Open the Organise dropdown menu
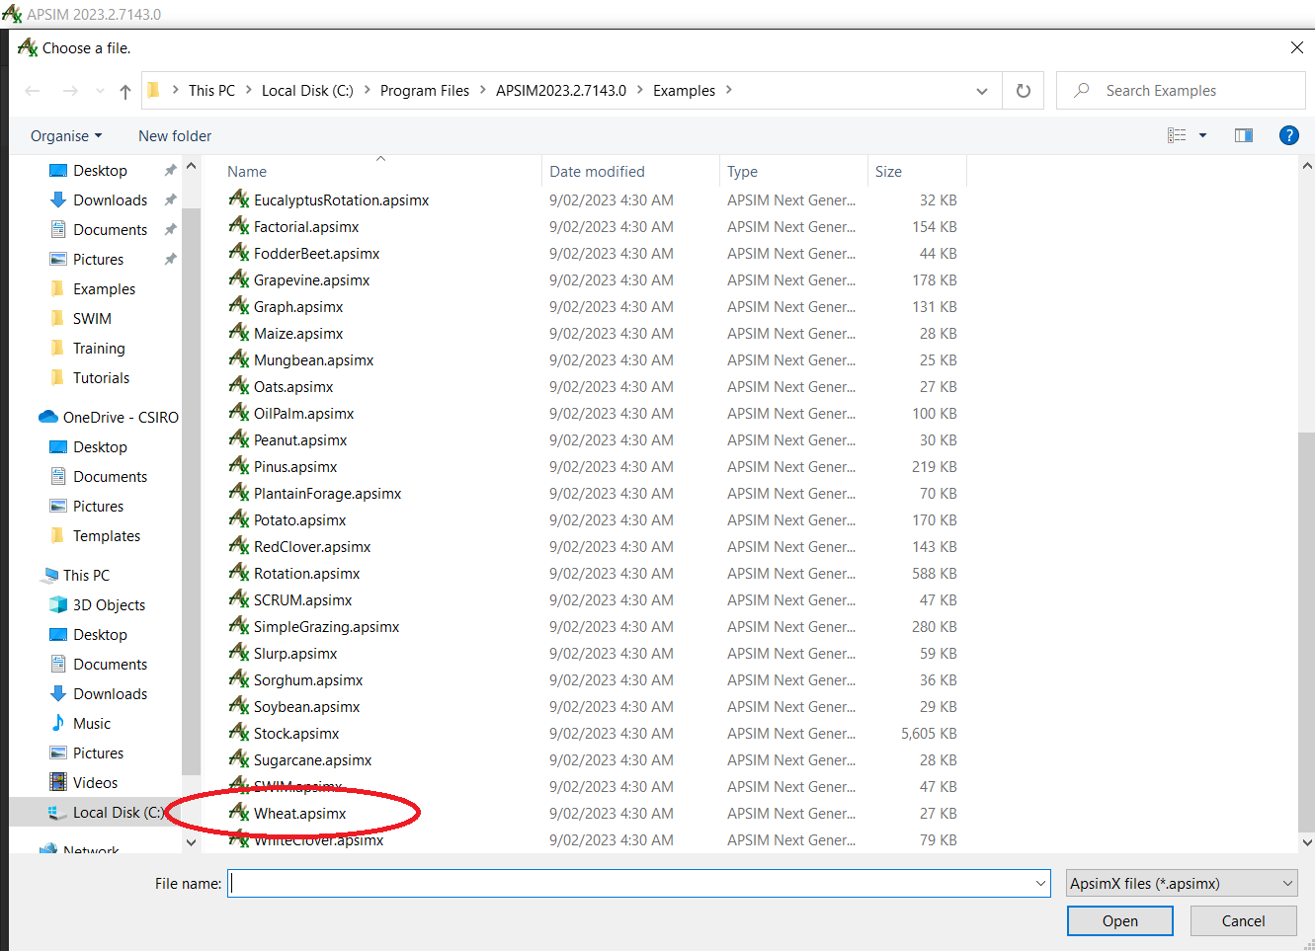 66,136
